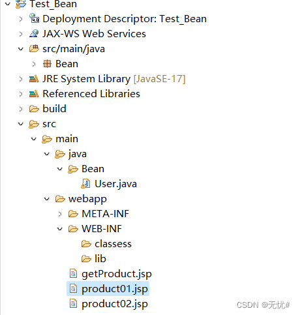
Task: Expand the Referenced Libraries node
Action: click(21, 94)
